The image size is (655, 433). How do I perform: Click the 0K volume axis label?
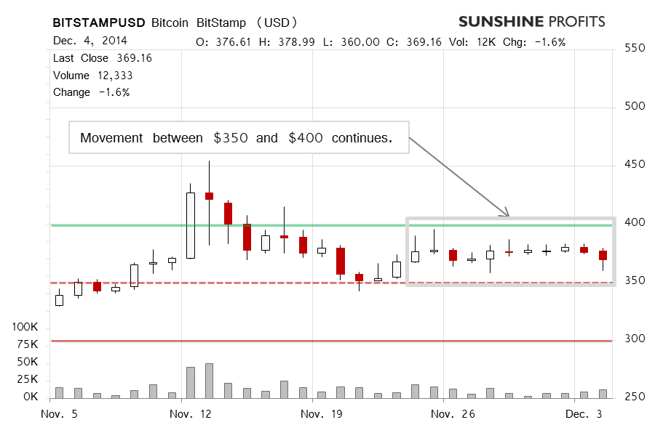pyautogui.click(x=31, y=397)
